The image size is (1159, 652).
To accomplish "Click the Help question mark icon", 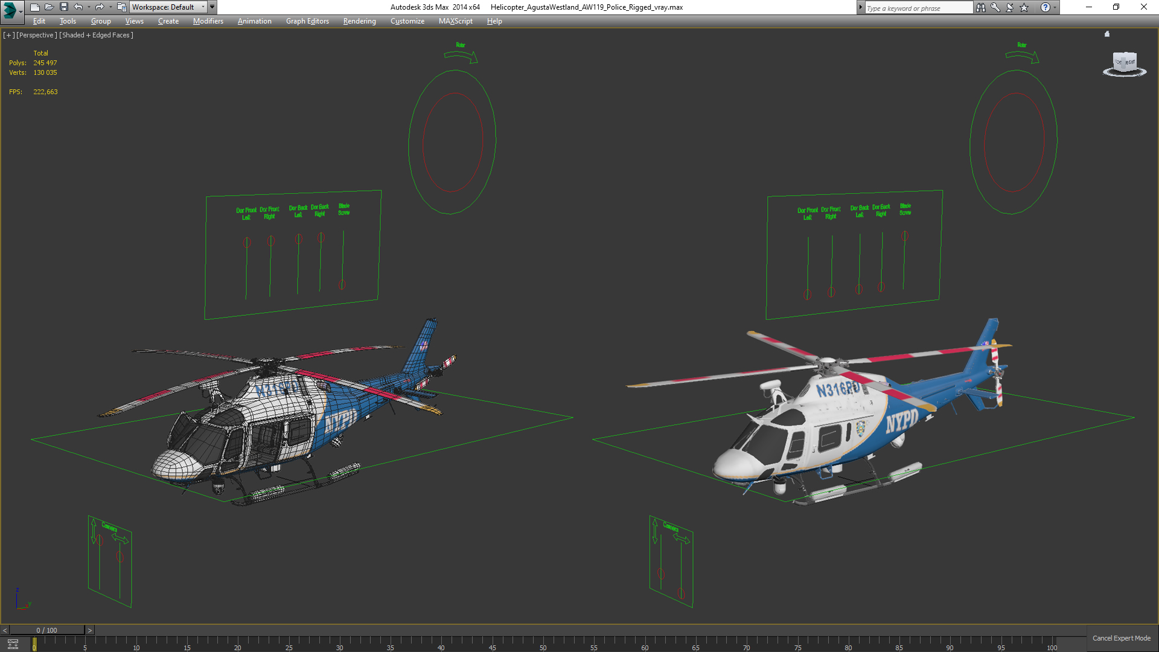I will 1046,7.
